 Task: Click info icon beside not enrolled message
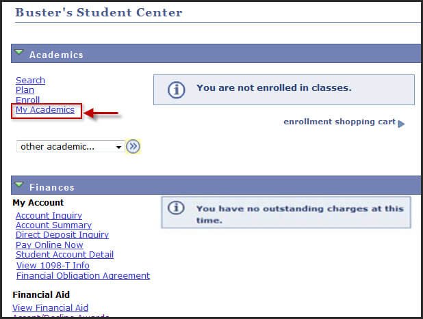tap(177, 89)
